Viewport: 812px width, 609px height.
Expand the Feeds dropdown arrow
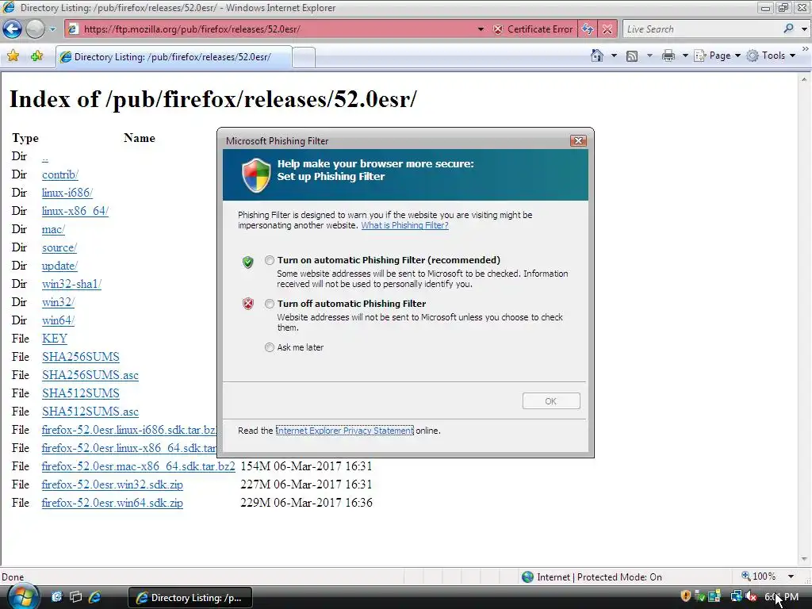[x=649, y=56]
